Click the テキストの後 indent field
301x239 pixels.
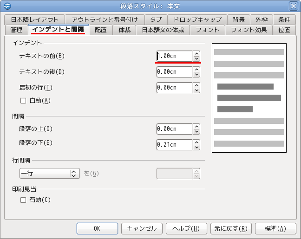tap(175, 72)
